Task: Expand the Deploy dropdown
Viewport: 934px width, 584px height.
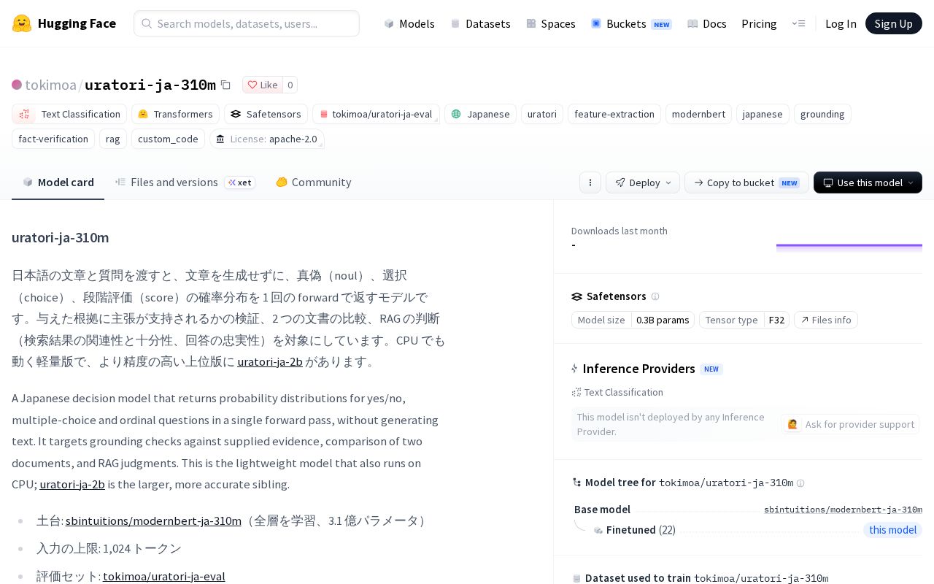Action: [x=643, y=182]
